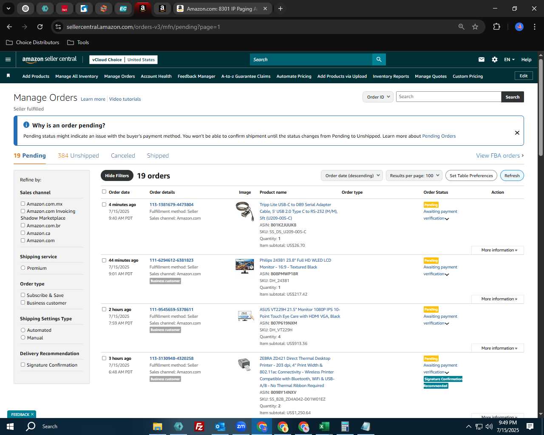Click the amazon seller central logo

point(49,59)
